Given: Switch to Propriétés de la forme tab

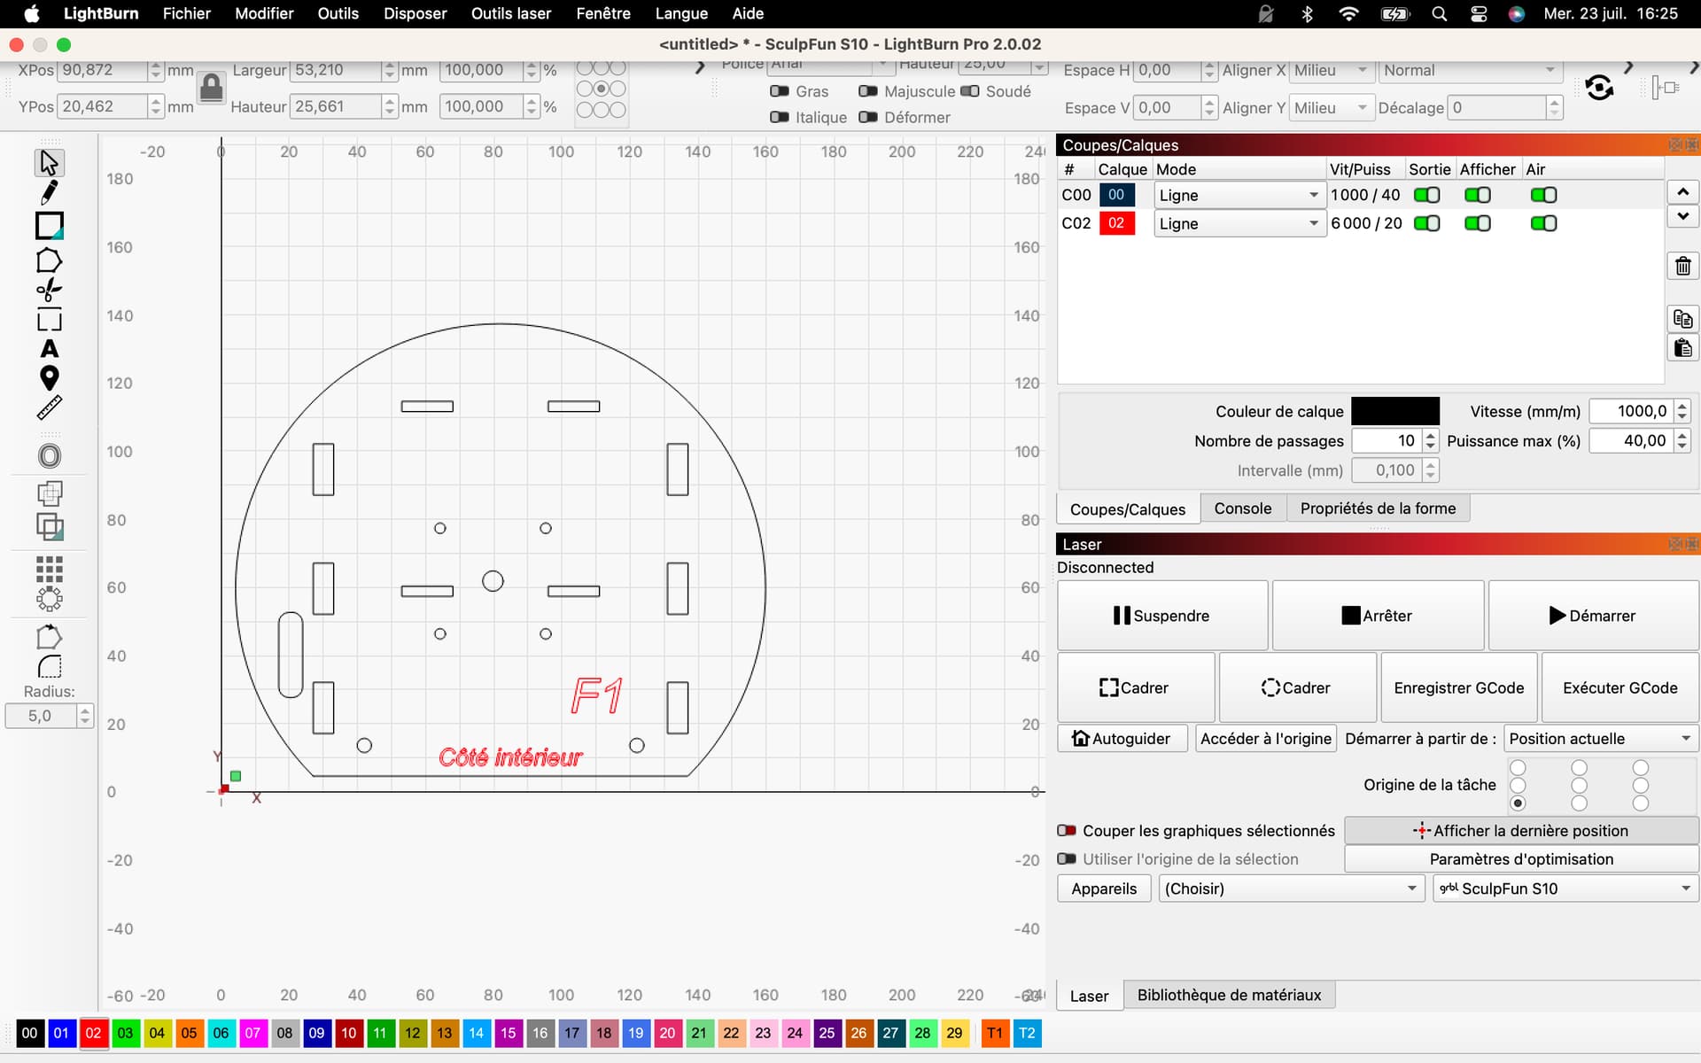Looking at the screenshot, I should pos(1378,508).
